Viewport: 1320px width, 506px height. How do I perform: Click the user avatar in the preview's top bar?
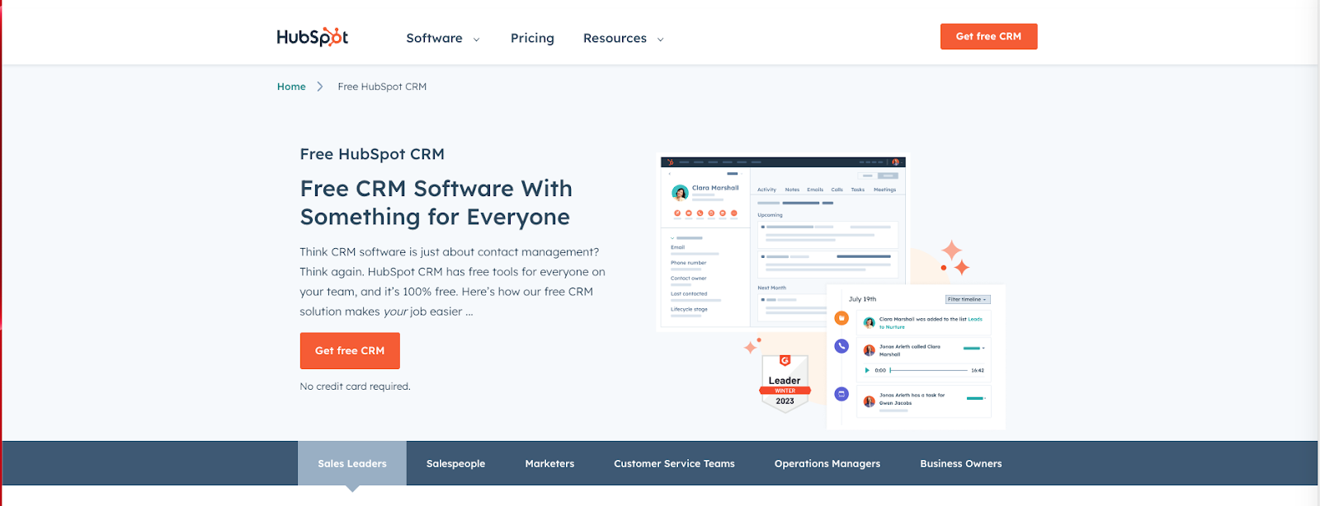[x=895, y=162]
